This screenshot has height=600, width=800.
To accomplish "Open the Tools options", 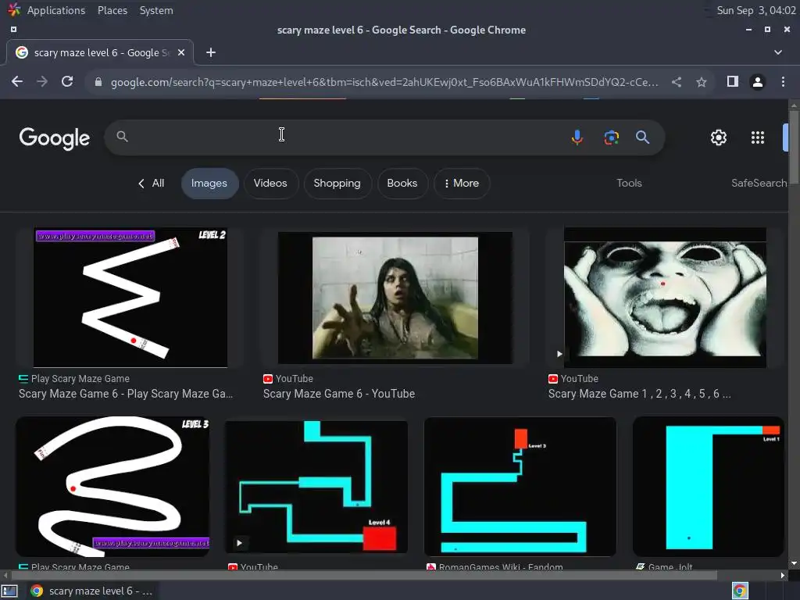I will click(629, 183).
